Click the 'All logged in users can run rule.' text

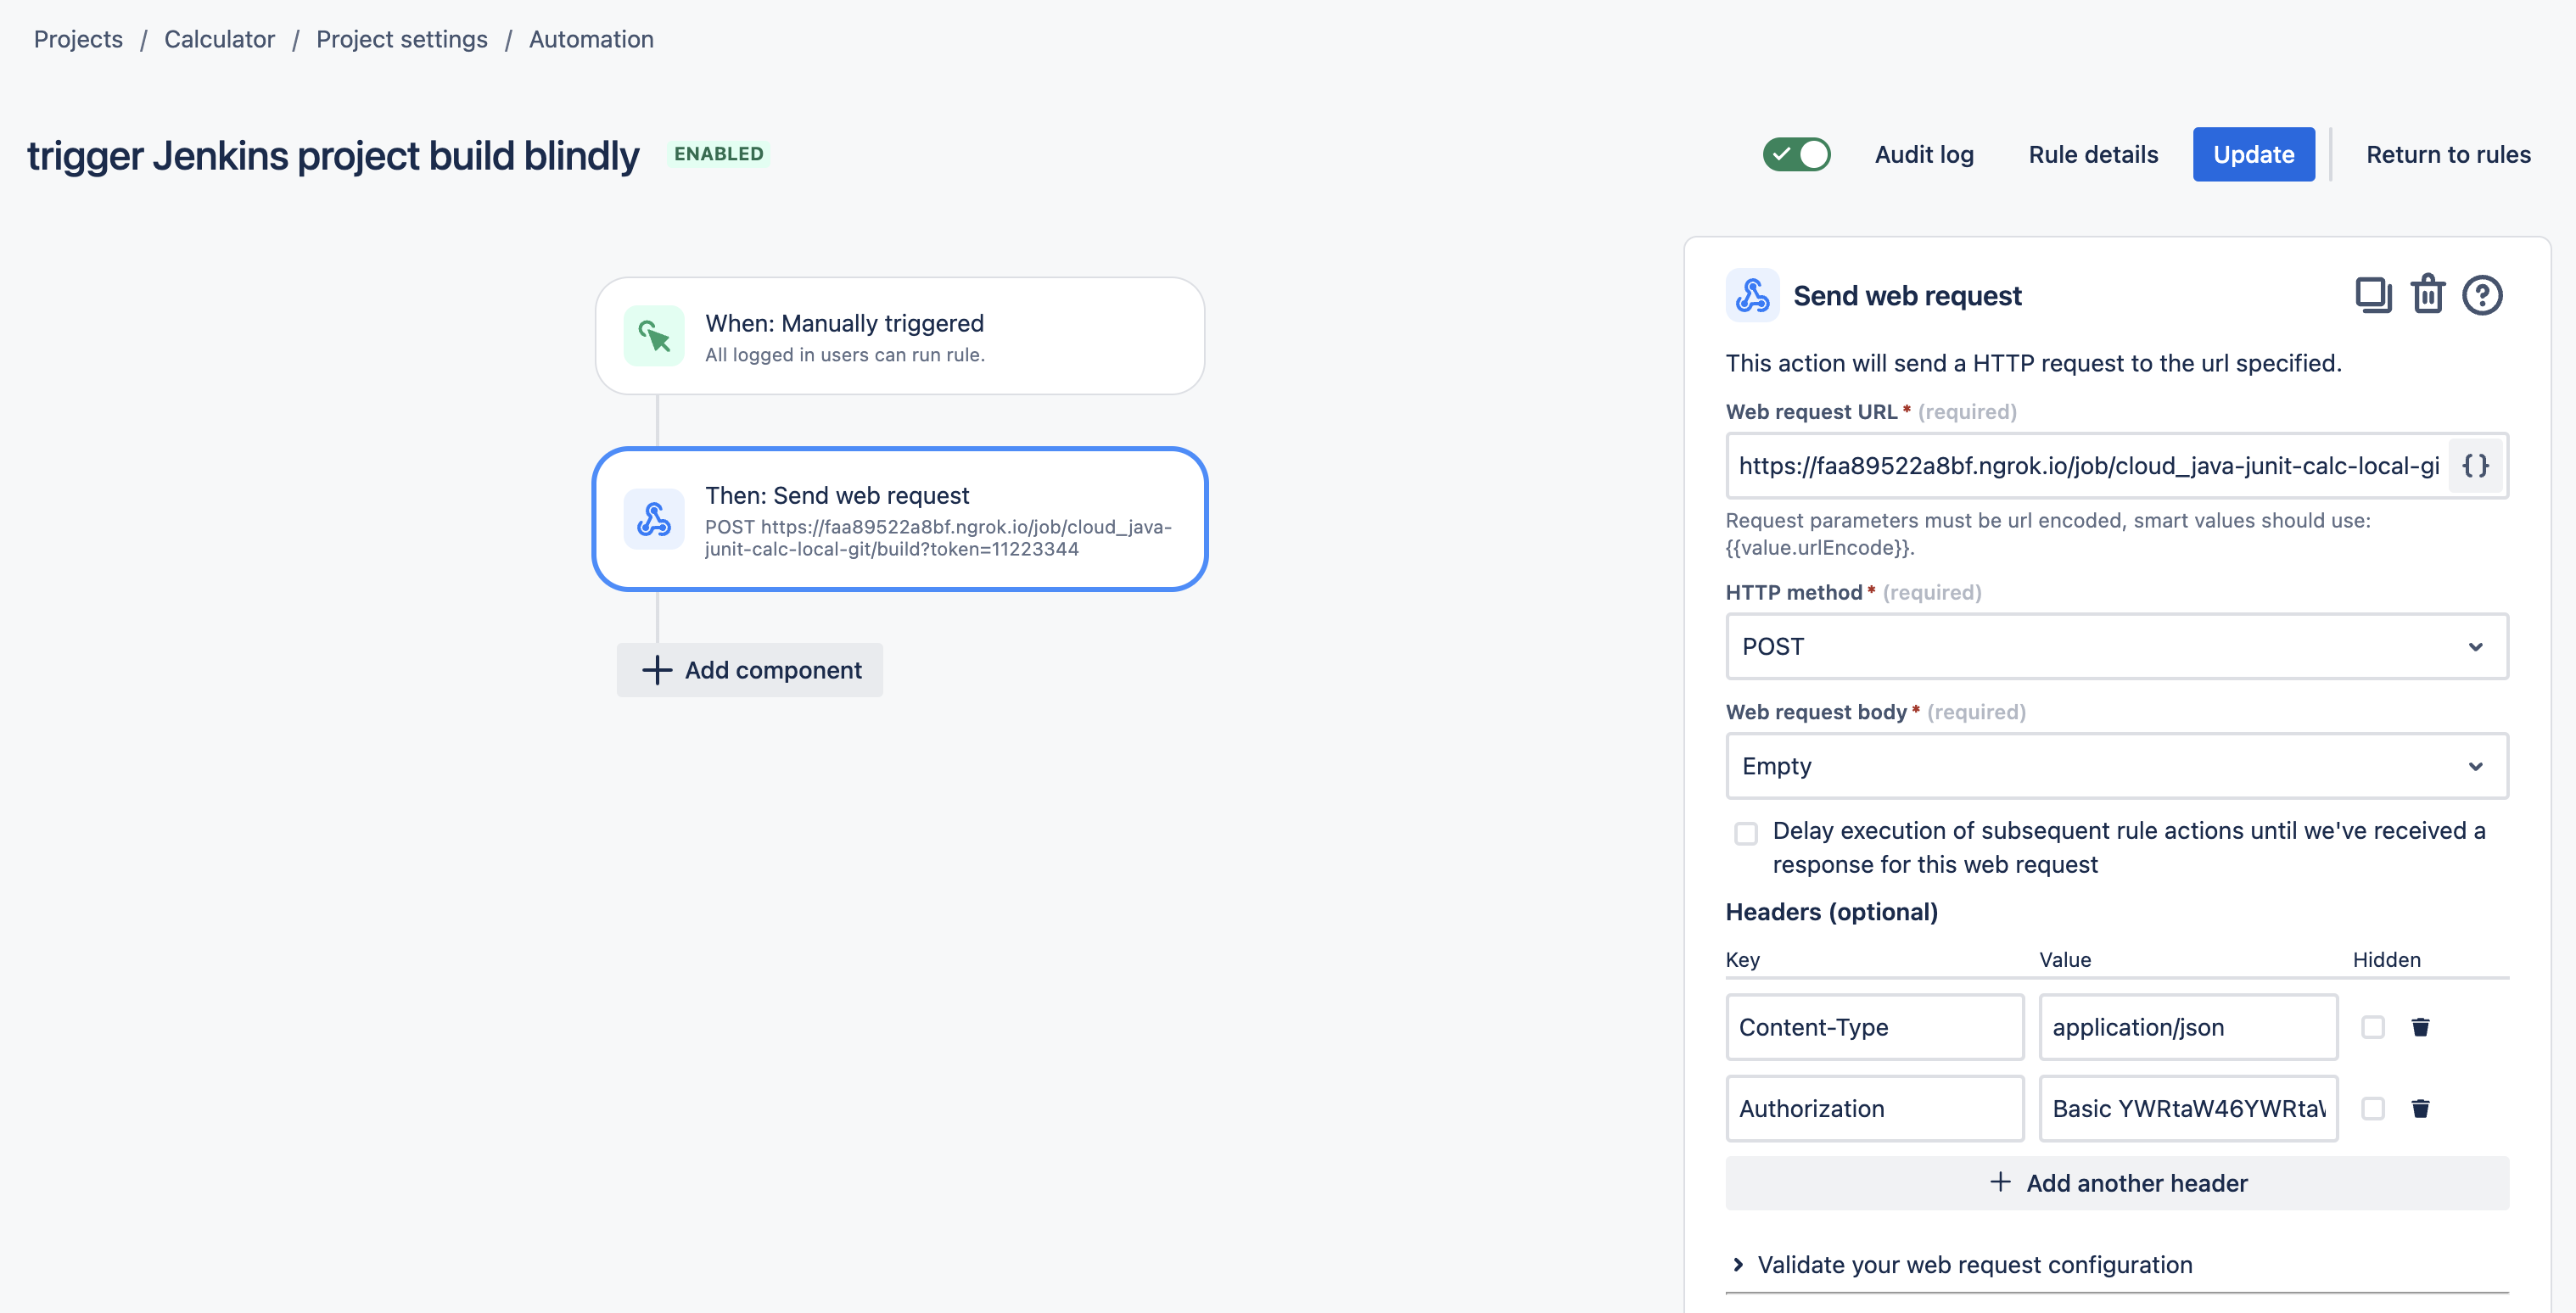tap(844, 355)
